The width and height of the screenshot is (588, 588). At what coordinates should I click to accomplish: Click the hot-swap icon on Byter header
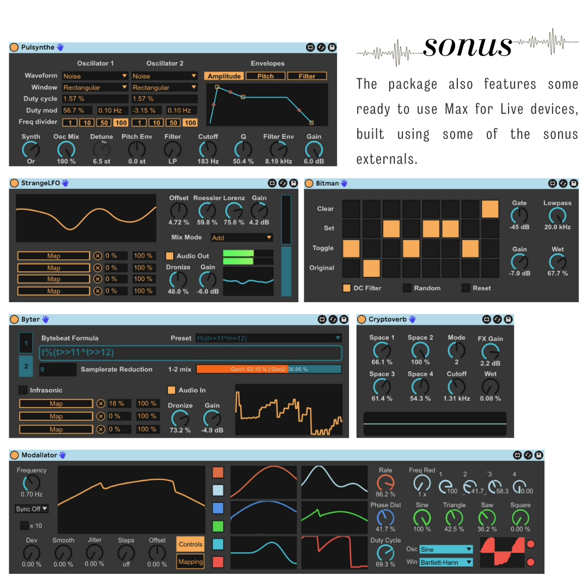[x=333, y=320]
